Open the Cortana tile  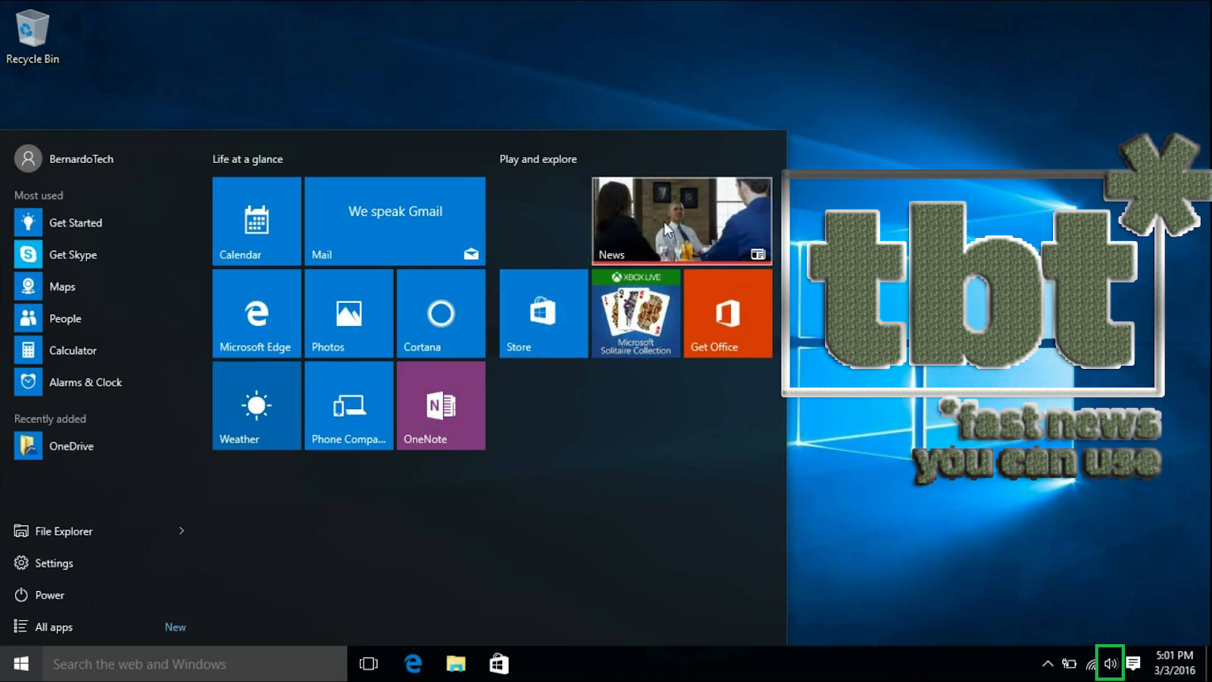(x=441, y=314)
